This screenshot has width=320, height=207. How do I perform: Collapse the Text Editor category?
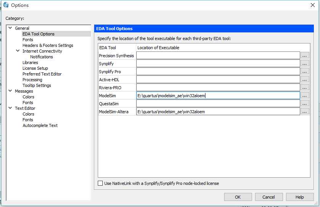coord(10,108)
